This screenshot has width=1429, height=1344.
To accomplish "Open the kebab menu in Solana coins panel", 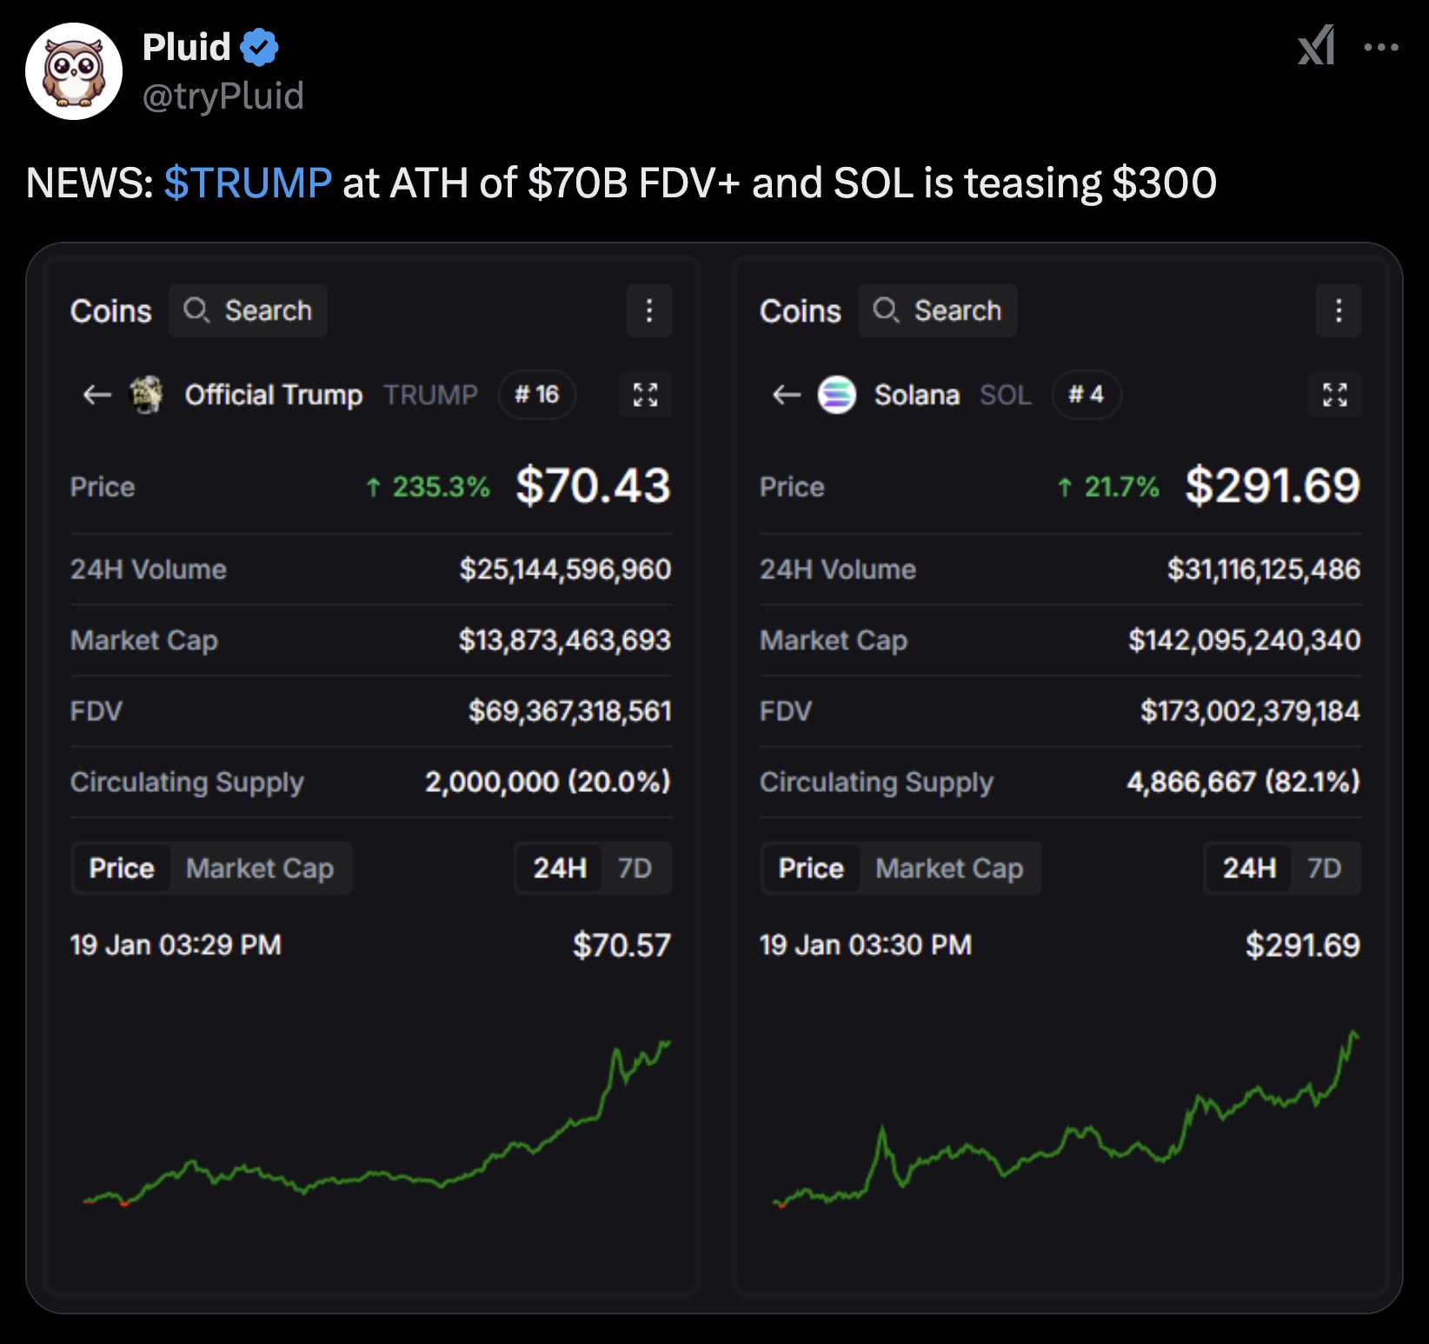I will coord(1339,310).
